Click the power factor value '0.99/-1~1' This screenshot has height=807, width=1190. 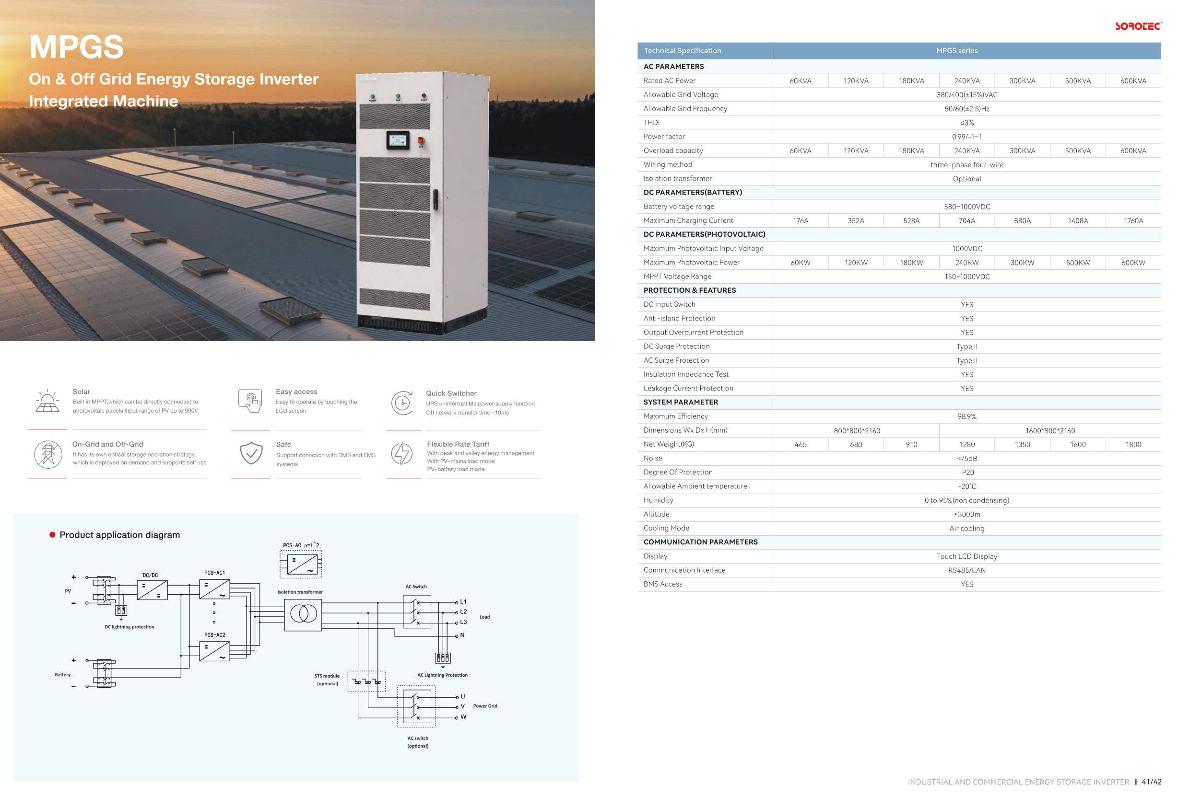click(967, 137)
